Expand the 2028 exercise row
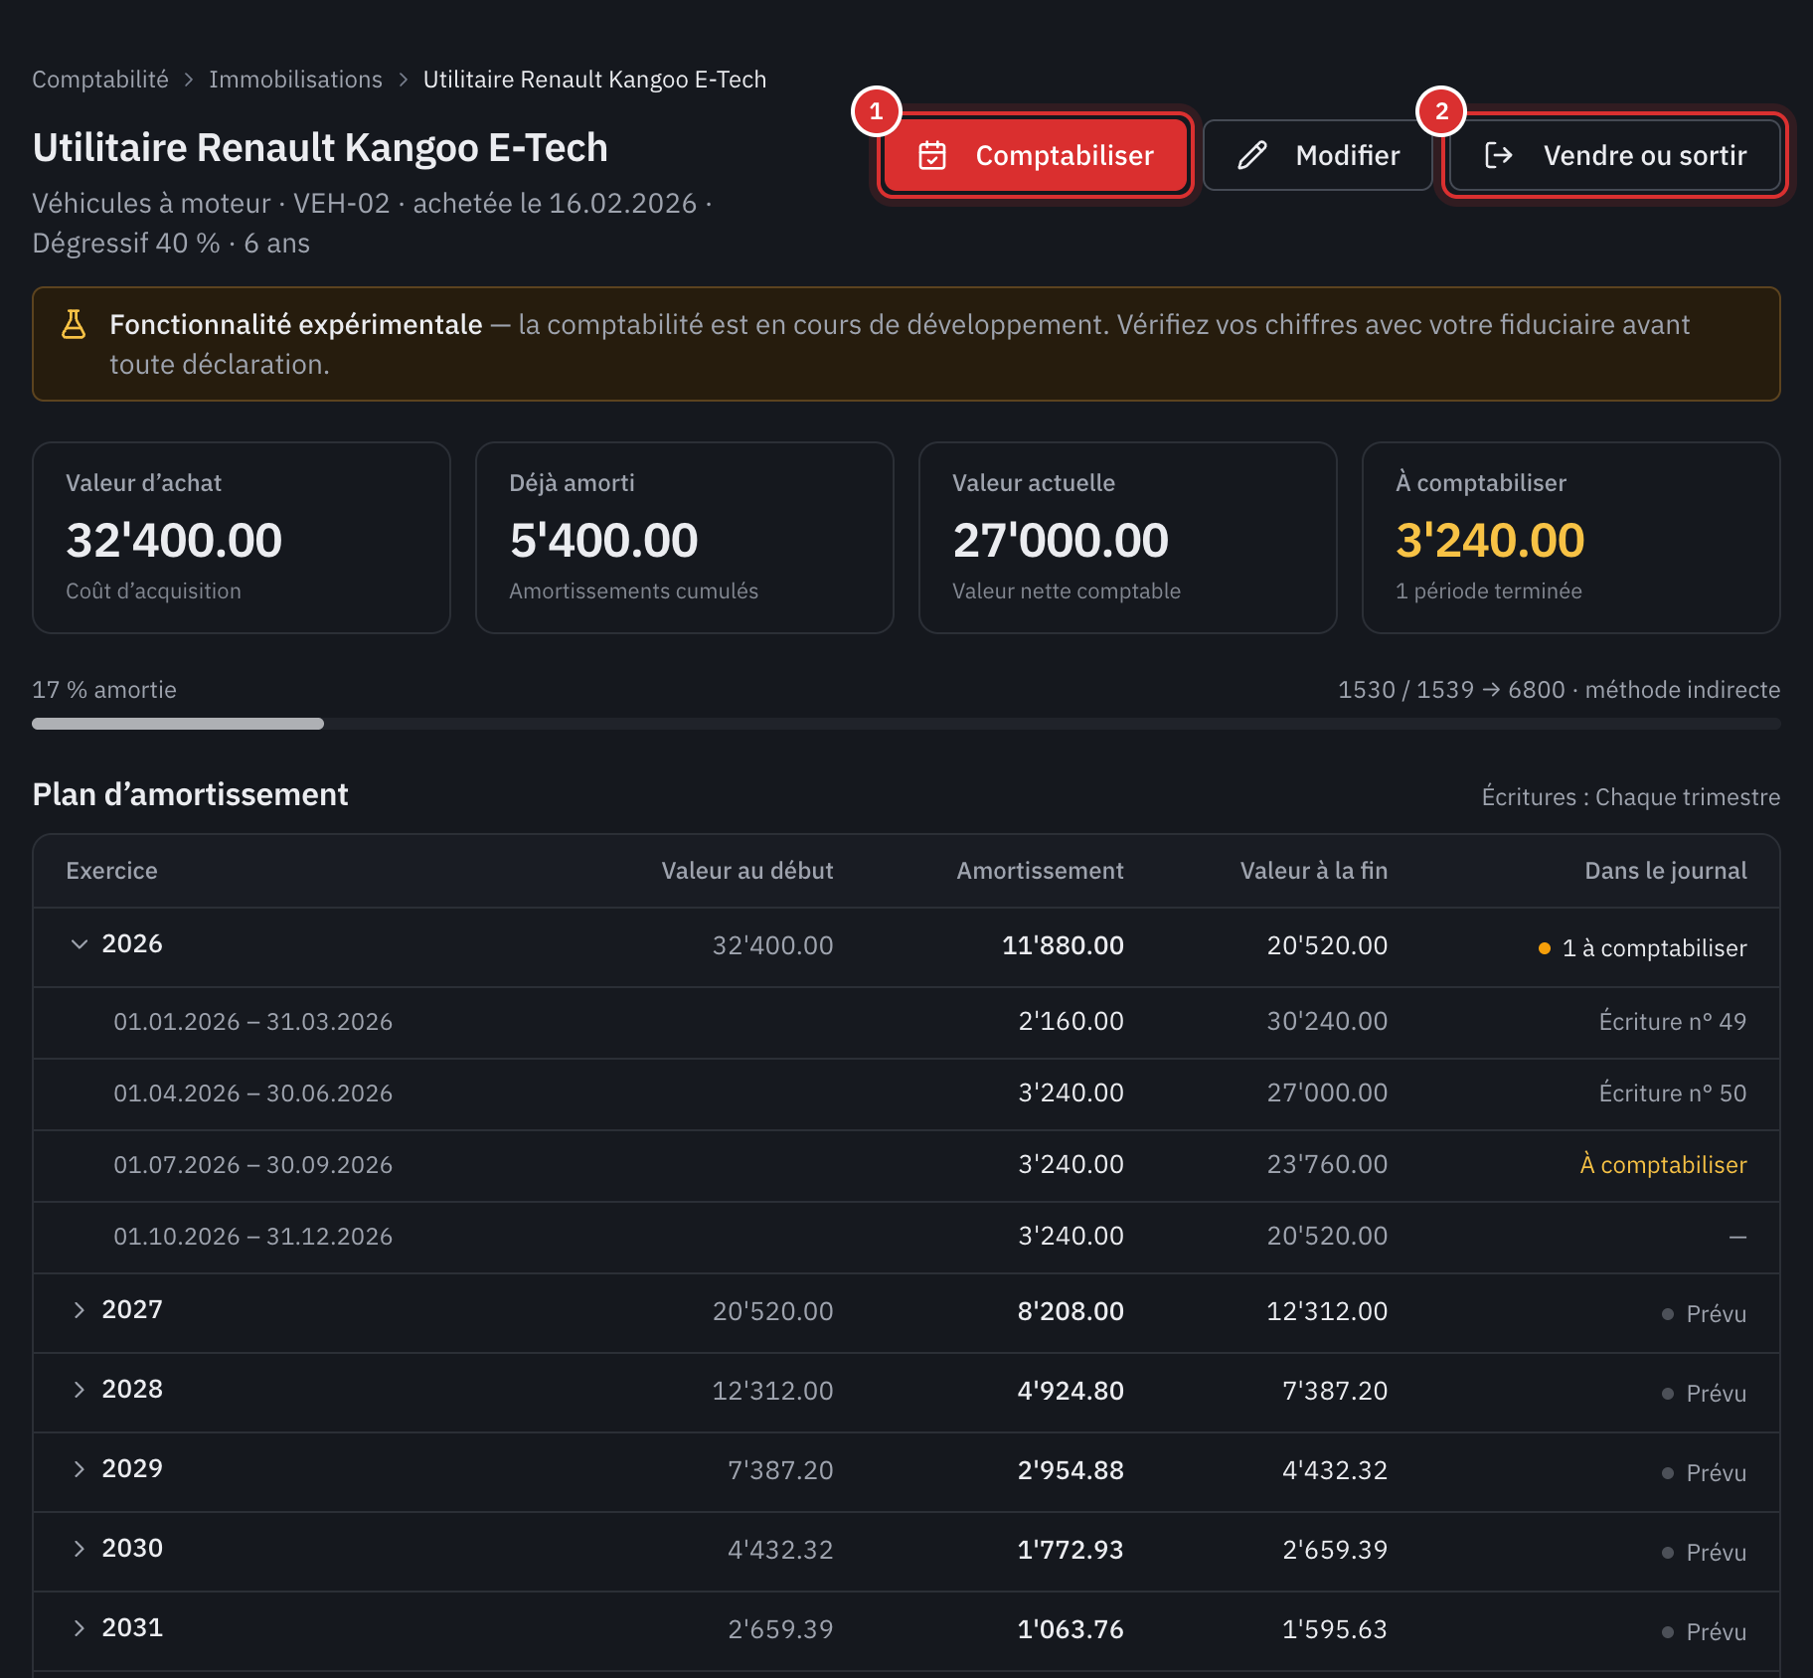 point(80,1390)
